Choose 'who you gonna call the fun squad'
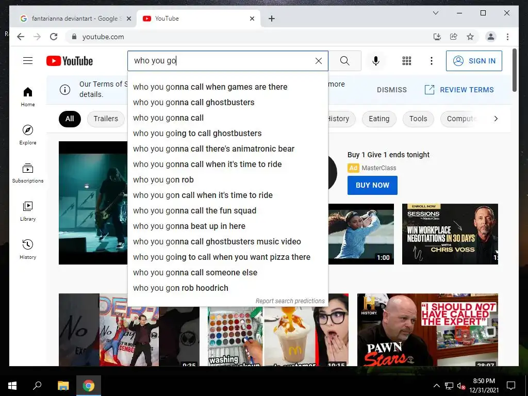The height and width of the screenshot is (396, 528). (x=228, y=211)
